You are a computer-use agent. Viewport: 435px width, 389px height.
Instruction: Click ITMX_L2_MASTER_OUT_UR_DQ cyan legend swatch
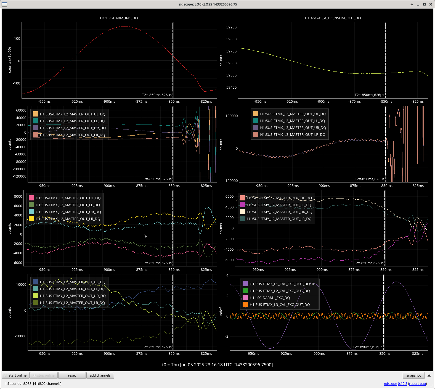coord(31,212)
